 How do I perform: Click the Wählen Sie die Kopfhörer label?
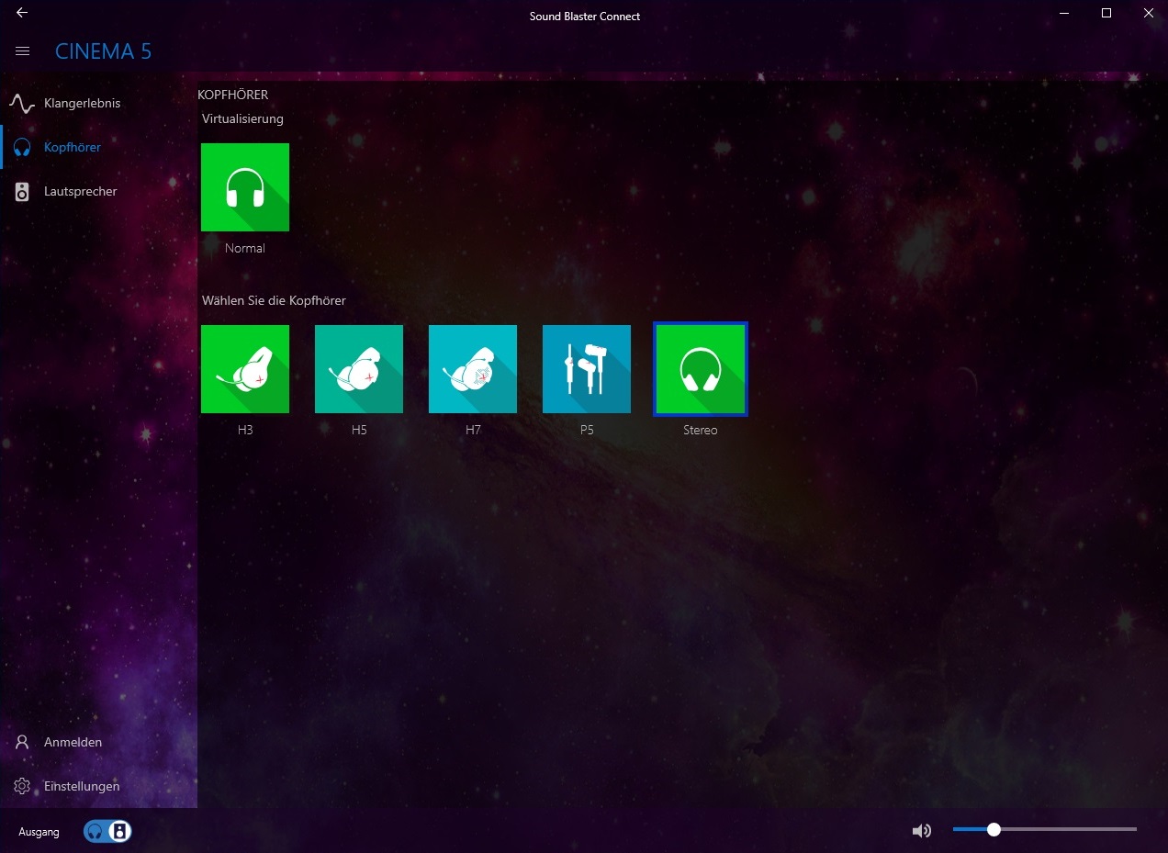pos(274,300)
